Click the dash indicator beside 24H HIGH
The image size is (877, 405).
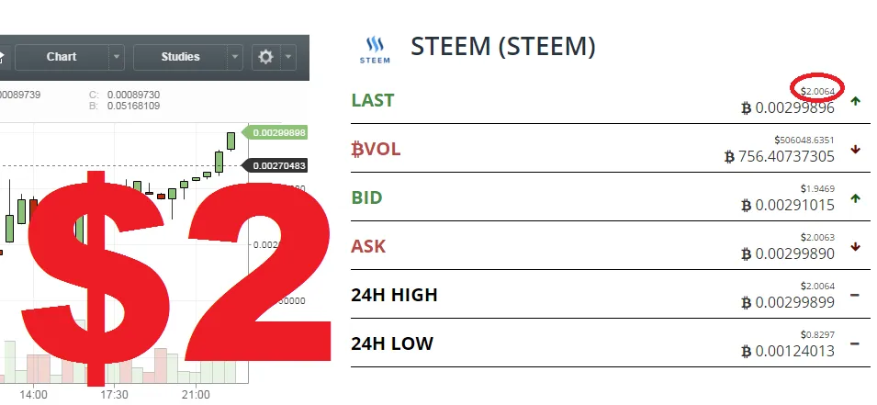click(855, 295)
